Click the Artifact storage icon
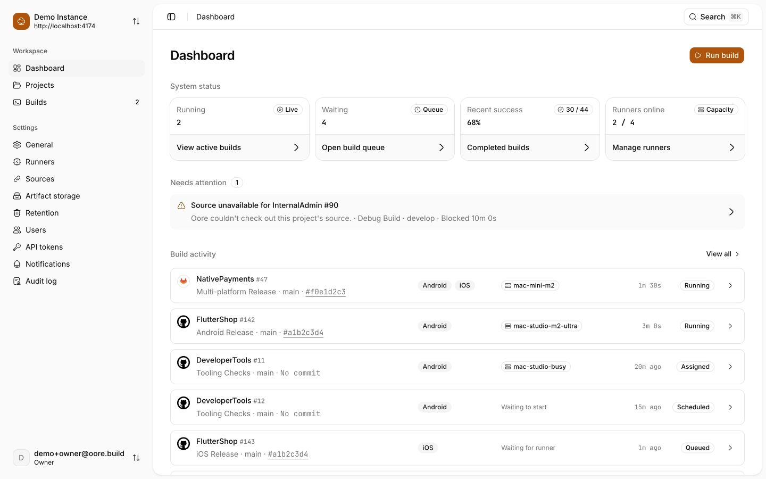 point(17,196)
